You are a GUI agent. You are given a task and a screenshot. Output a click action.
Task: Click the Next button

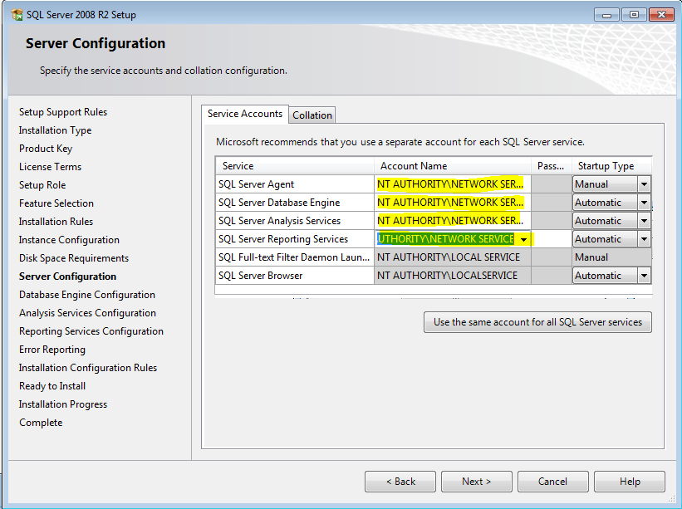(x=476, y=481)
